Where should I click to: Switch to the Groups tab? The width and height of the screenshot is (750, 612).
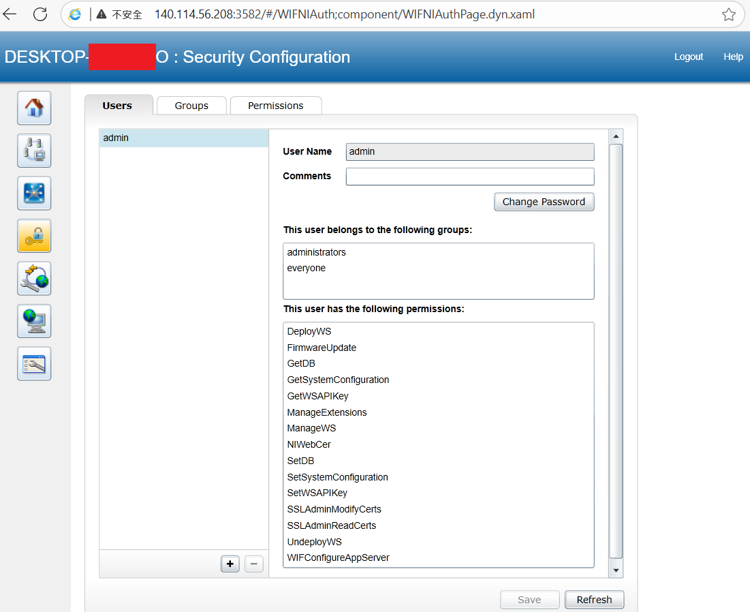pyautogui.click(x=191, y=106)
